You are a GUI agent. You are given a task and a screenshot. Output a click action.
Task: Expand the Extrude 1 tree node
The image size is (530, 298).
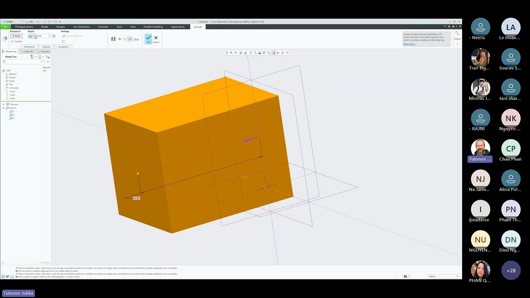tap(4, 104)
